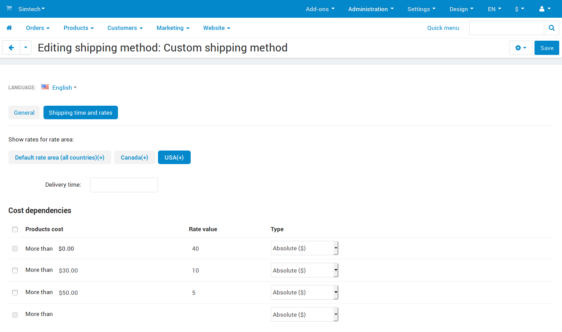Open the EN language dropdown in the top bar
The width and height of the screenshot is (562, 332).
[494, 9]
